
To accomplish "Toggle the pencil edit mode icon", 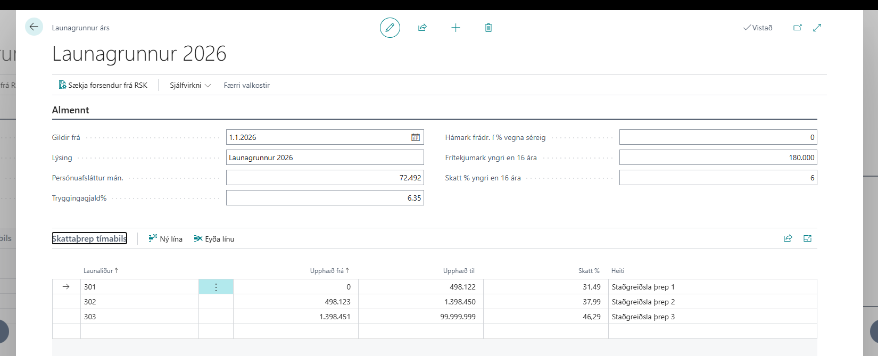I will pos(390,28).
